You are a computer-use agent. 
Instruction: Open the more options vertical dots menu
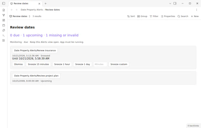(197, 10)
